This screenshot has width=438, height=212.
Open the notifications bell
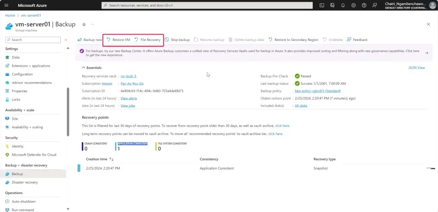click(x=343, y=5)
